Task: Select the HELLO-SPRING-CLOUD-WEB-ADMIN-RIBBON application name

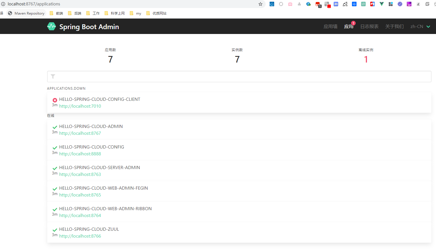Action: pos(105,208)
